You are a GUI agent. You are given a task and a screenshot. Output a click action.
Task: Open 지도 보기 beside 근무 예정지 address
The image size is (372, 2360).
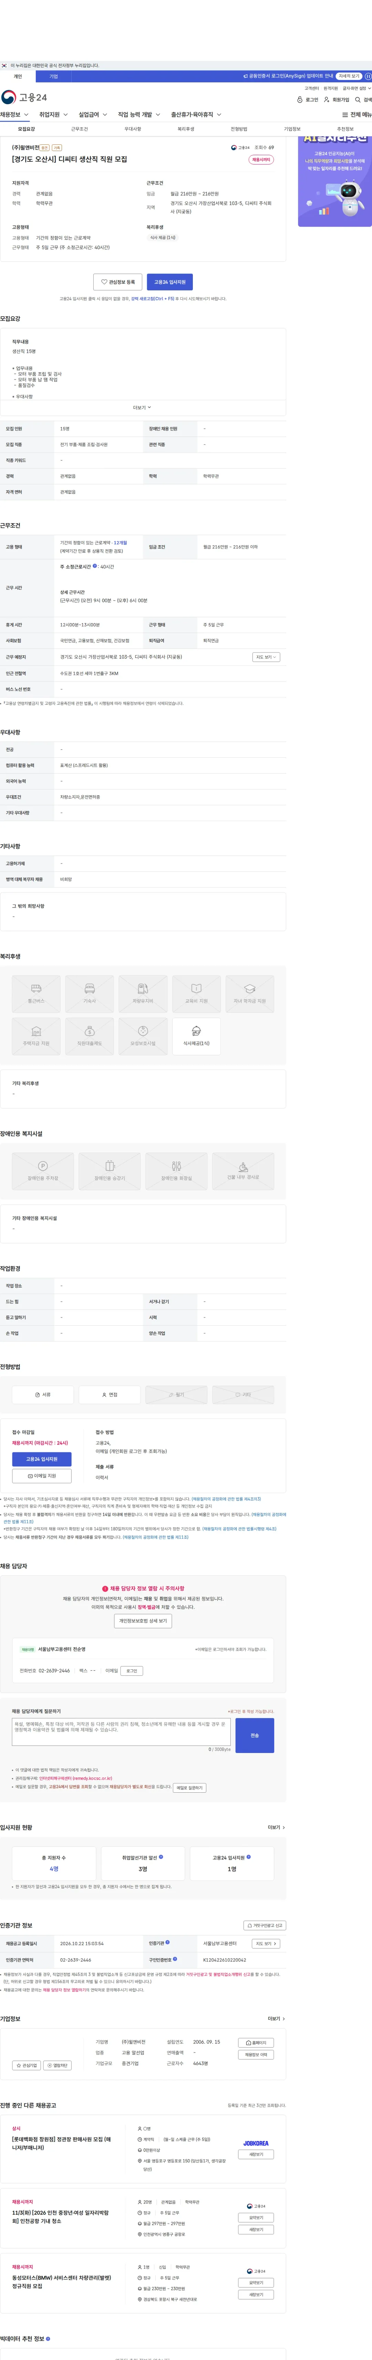click(x=266, y=657)
